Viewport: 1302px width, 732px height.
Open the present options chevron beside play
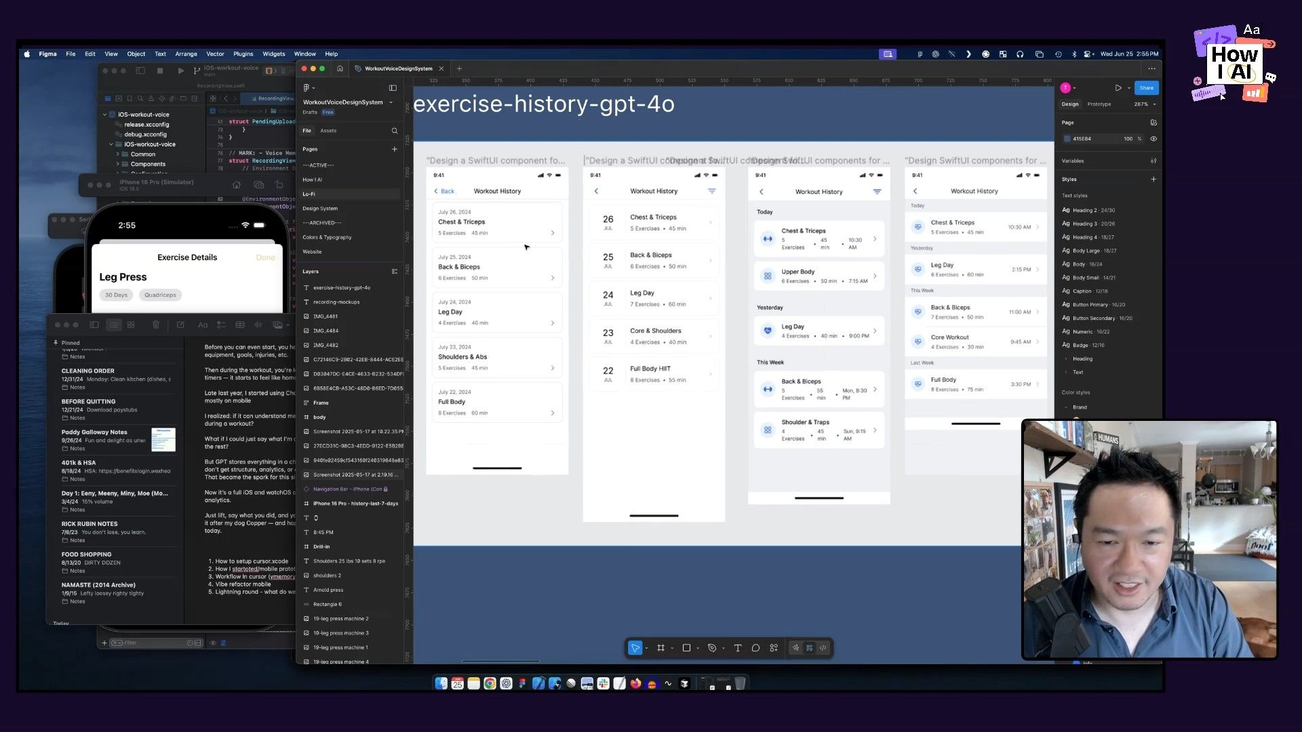pos(1129,88)
